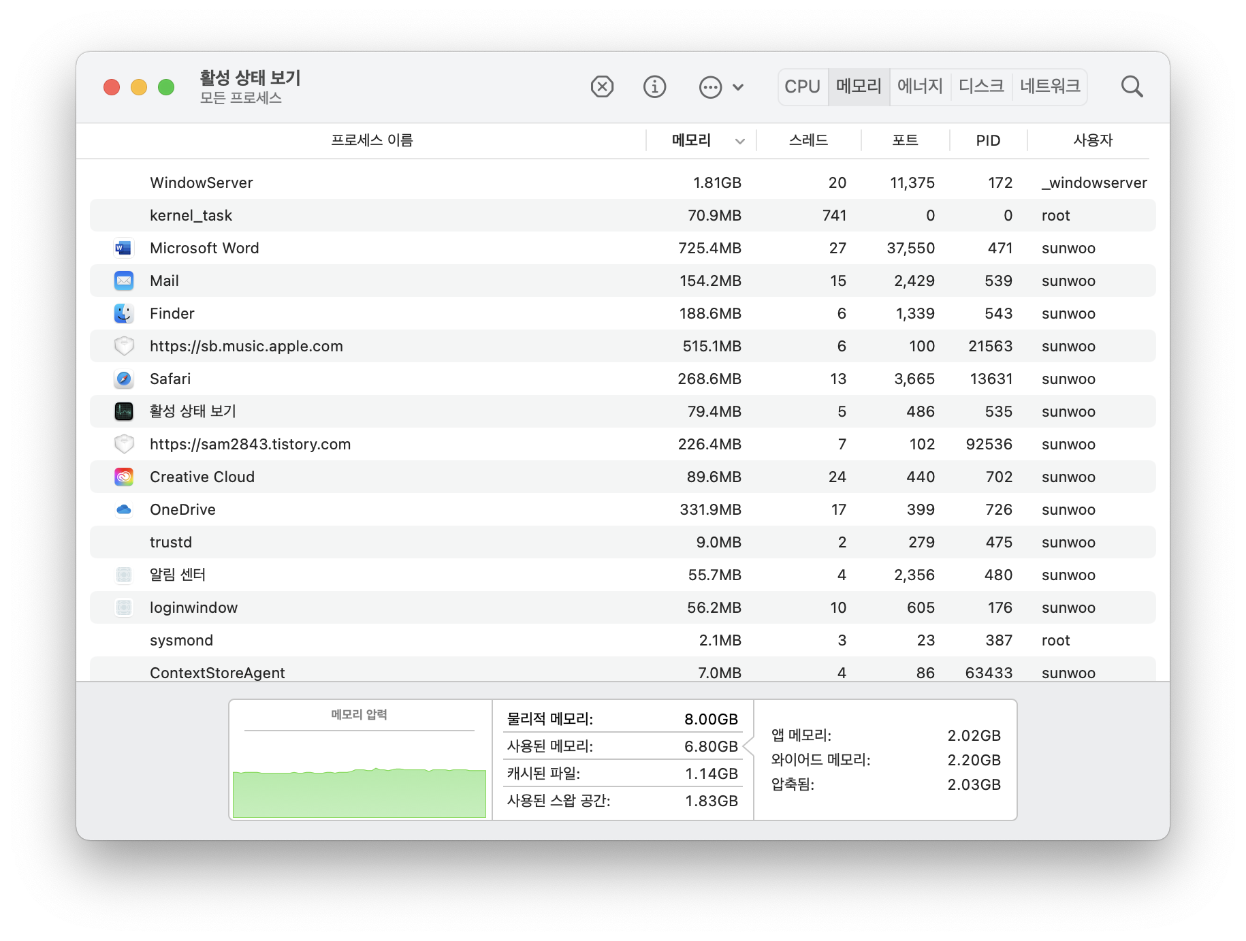This screenshot has width=1246, height=941.
Task: Select the WindowServer process row
Action: pos(622,182)
